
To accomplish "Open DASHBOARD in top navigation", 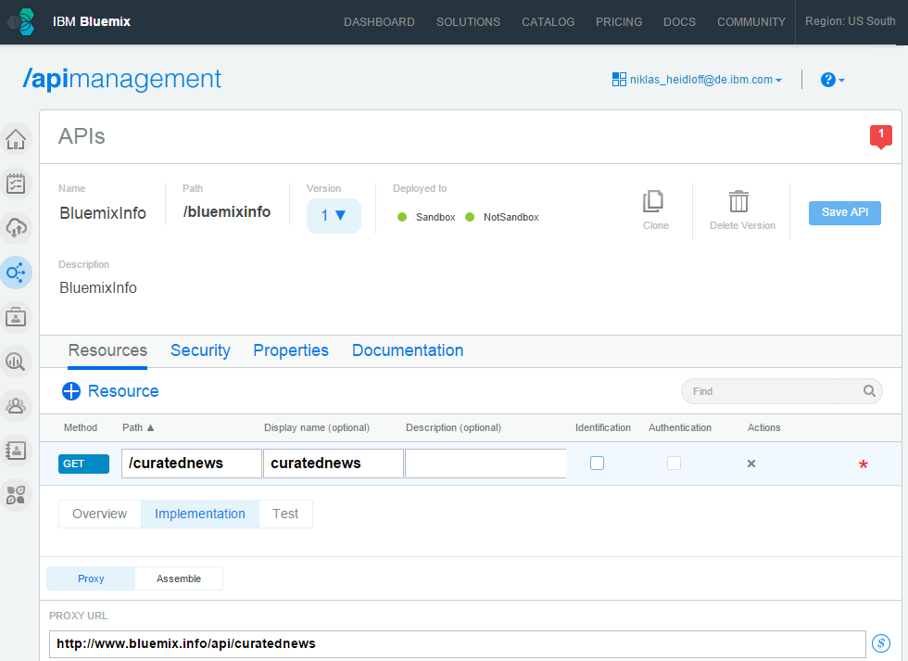I will pos(379,22).
